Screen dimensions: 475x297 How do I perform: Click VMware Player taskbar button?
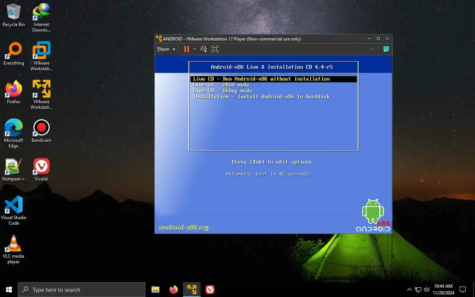191,290
